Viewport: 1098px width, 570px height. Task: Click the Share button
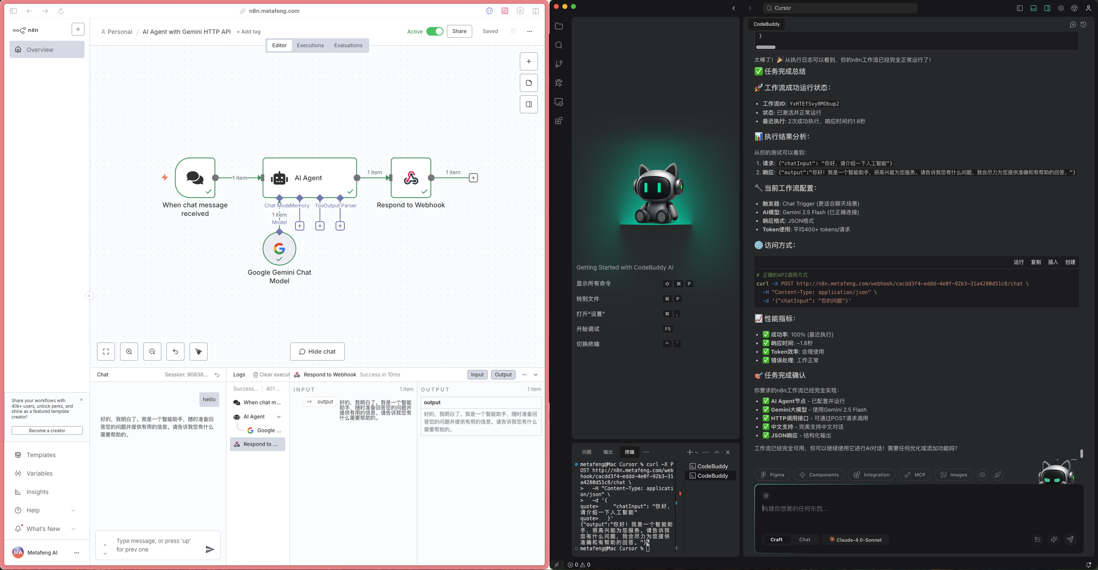pyautogui.click(x=459, y=31)
